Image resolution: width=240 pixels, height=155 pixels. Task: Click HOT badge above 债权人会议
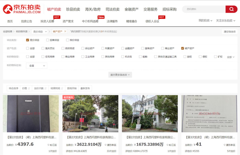click(x=161, y=17)
